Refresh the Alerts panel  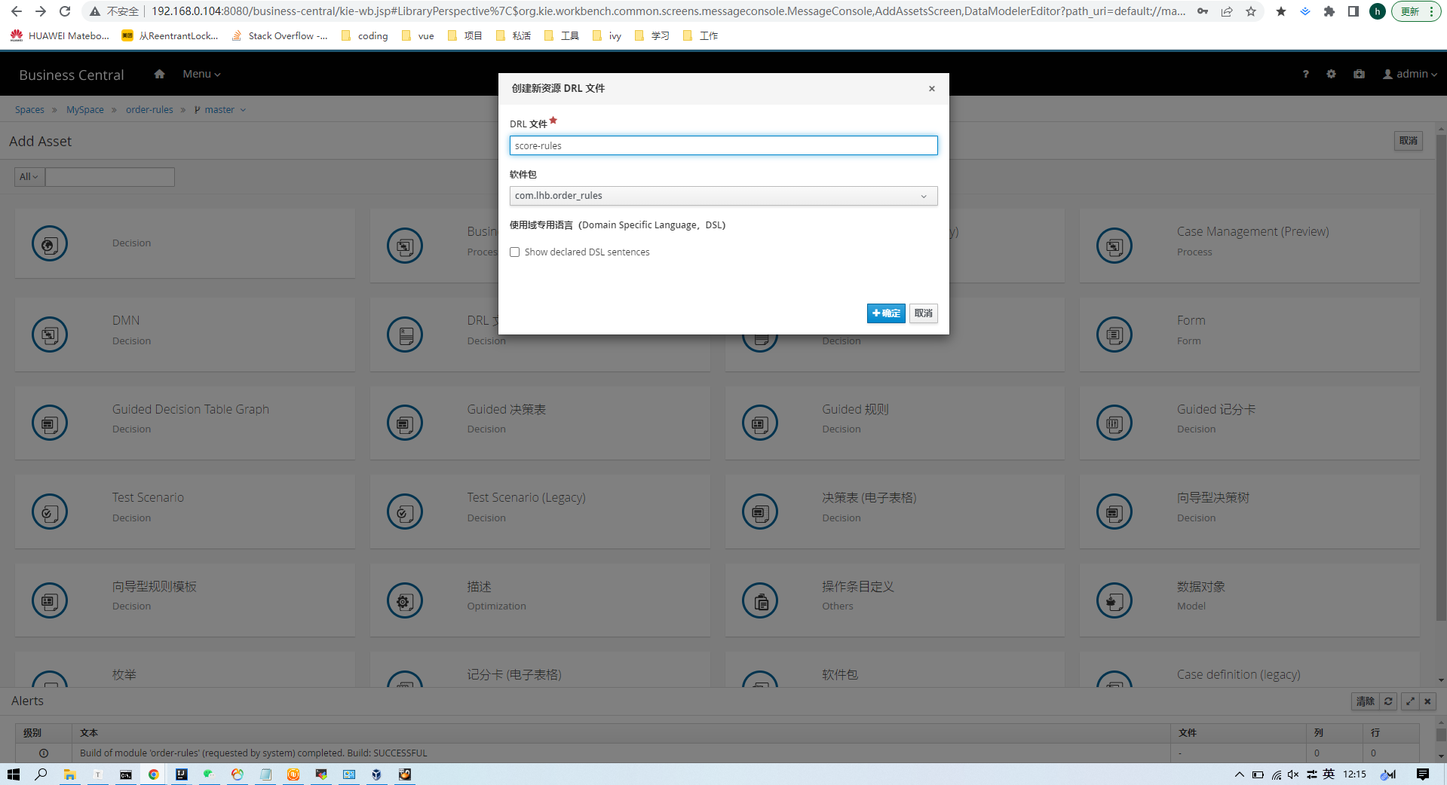(1388, 701)
